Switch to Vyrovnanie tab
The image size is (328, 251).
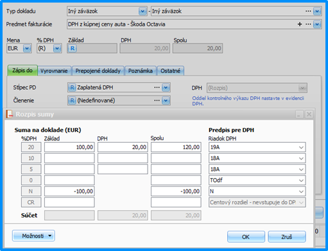click(x=54, y=71)
